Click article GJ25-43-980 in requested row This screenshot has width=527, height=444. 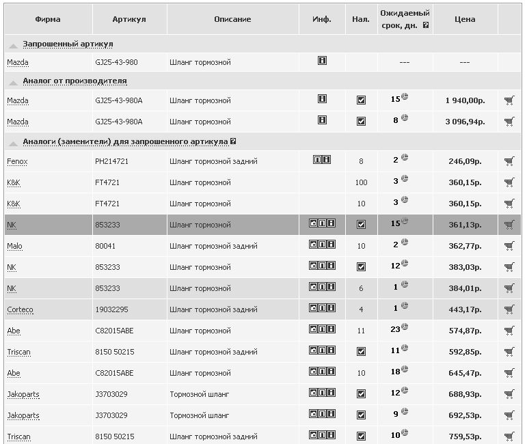point(116,62)
